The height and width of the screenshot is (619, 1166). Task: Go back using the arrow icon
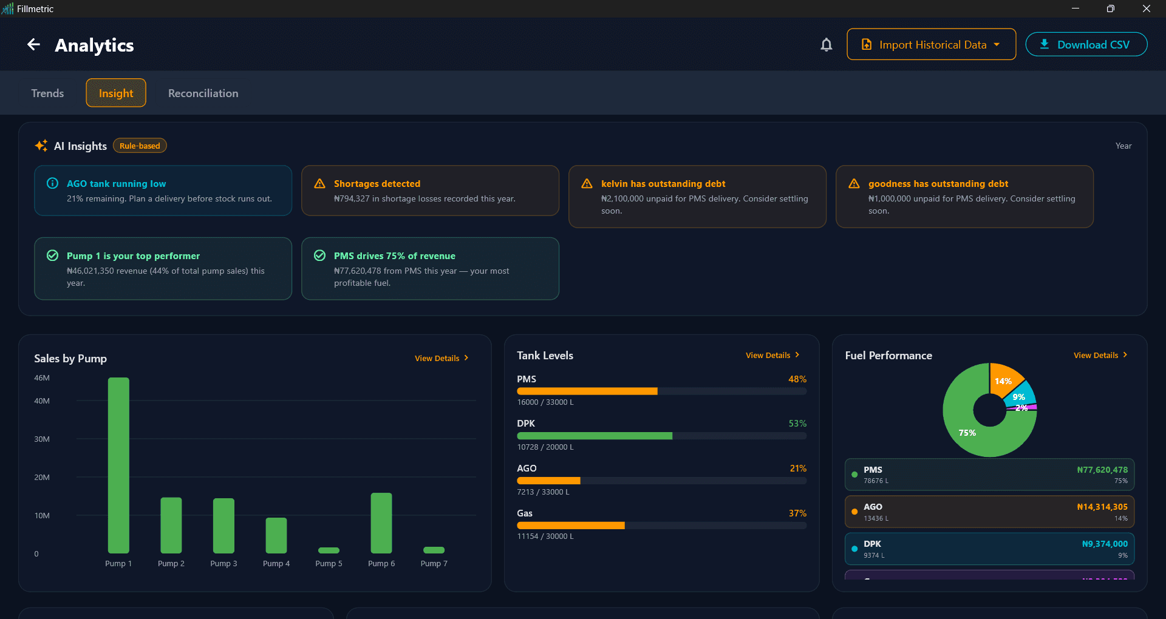click(x=33, y=44)
